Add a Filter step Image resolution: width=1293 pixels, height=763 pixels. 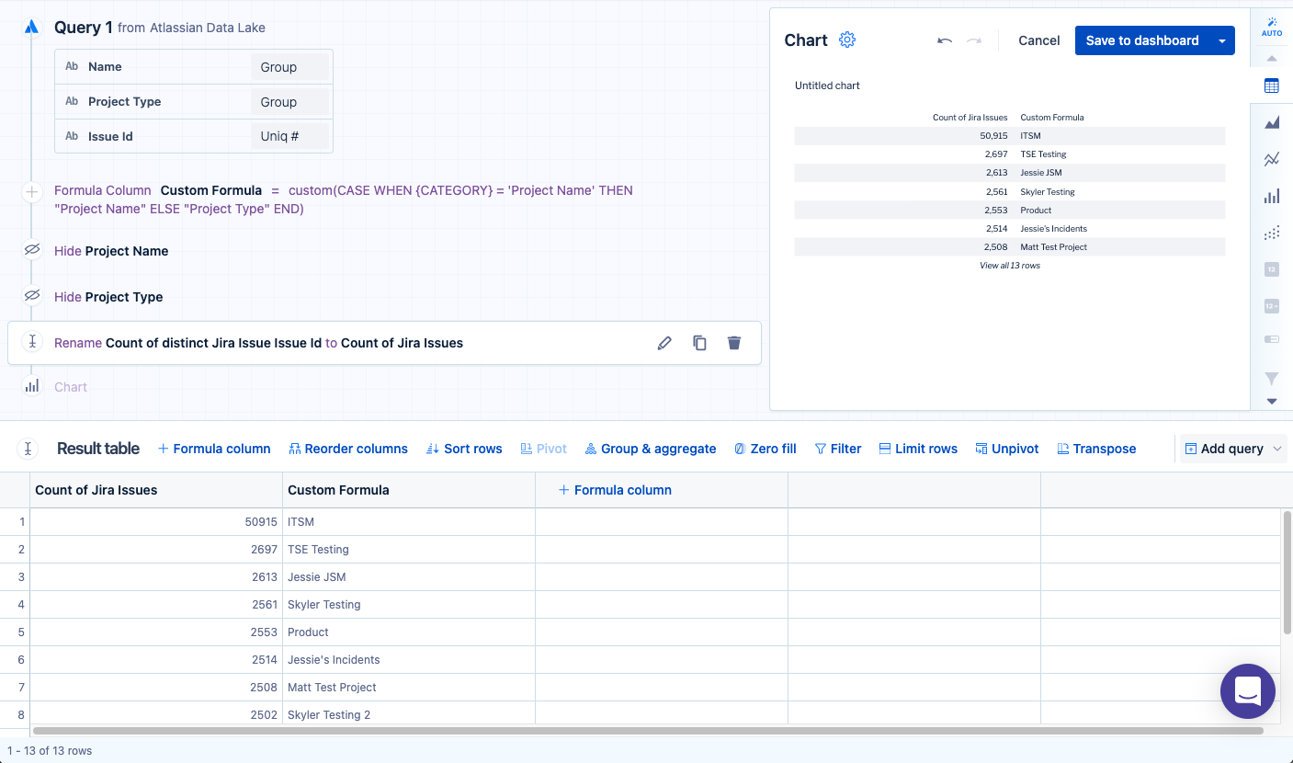[x=838, y=449]
